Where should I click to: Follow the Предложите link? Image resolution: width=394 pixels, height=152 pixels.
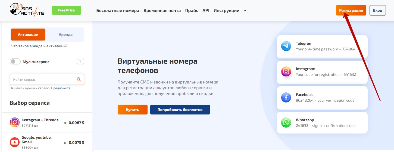[61, 88]
